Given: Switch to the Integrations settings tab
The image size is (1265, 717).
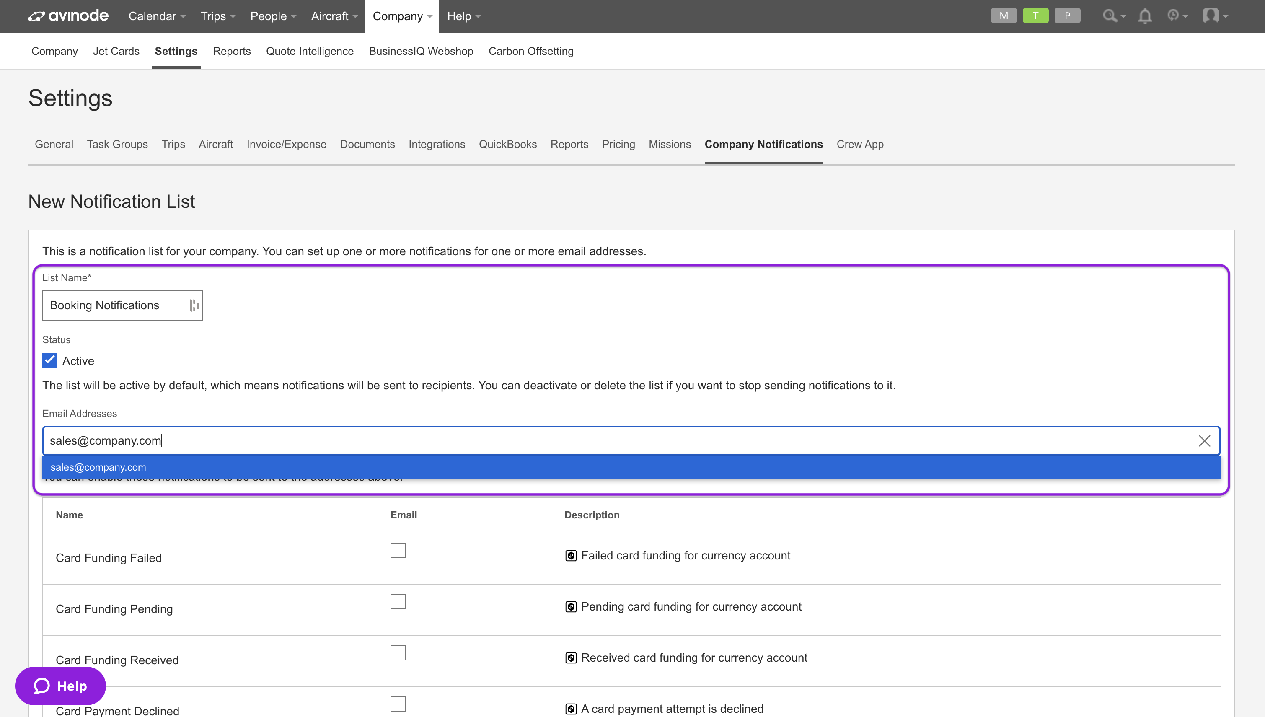Looking at the screenshot, I should click(437, 144).
